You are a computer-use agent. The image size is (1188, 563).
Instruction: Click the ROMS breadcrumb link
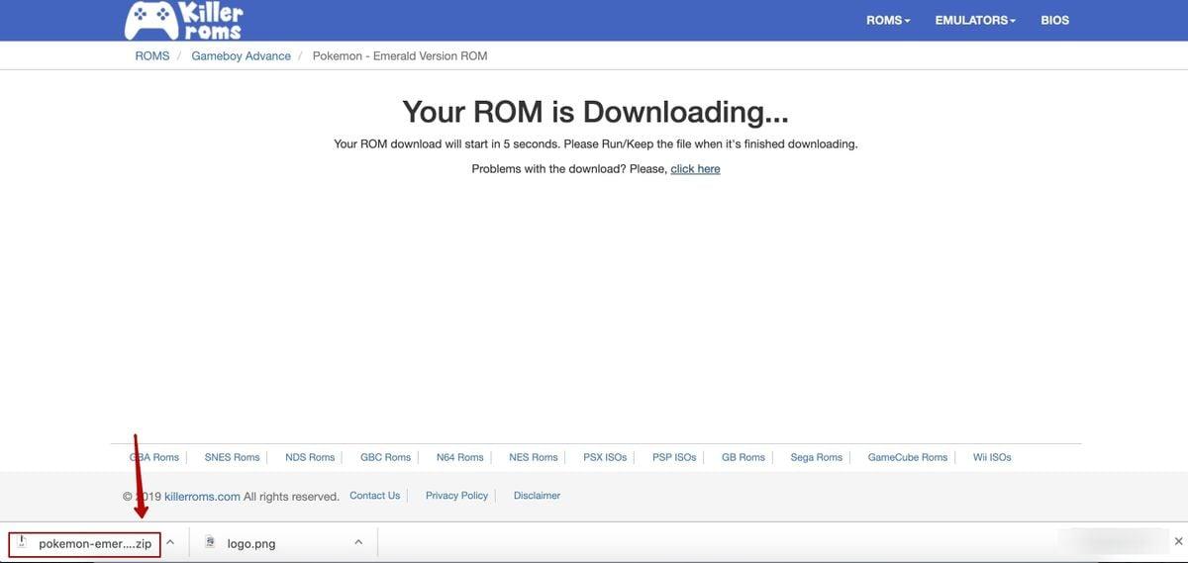[152, 56]
